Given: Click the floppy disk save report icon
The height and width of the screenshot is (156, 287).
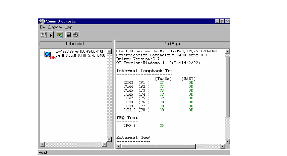Looking at the screenshot, I should point(69,35).
